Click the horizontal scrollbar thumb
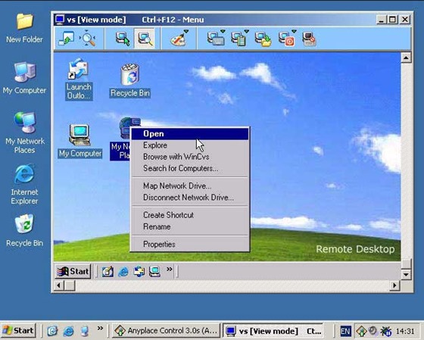424x340 pixels. (70, 285)
